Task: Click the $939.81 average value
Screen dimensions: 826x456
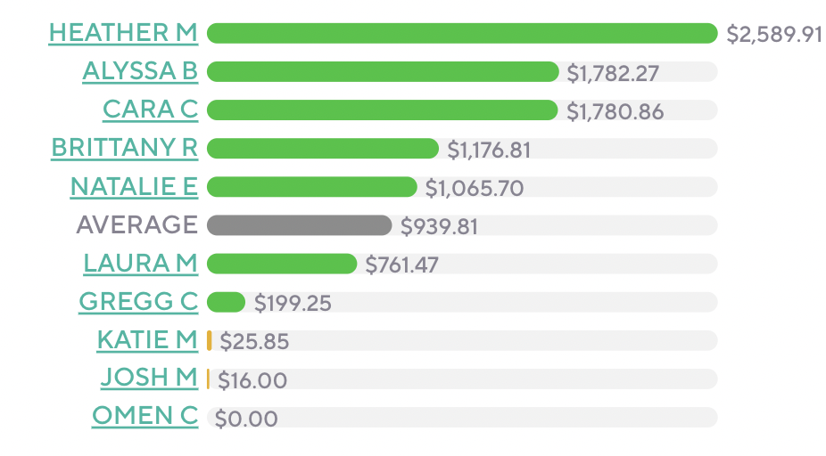Action: [x=439, y=226]
